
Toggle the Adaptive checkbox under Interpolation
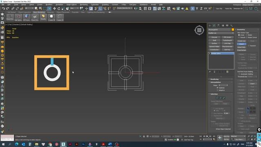tap(217, 90)
